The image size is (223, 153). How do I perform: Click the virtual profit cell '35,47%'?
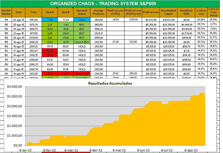(213, 59)
